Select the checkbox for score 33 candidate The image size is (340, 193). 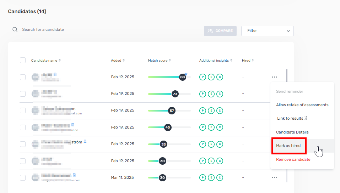pyautogui.click(x=23, y=144)
